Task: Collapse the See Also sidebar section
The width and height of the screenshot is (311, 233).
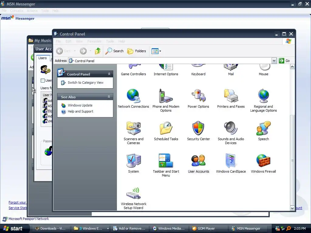Action: (x=109, y=97)
